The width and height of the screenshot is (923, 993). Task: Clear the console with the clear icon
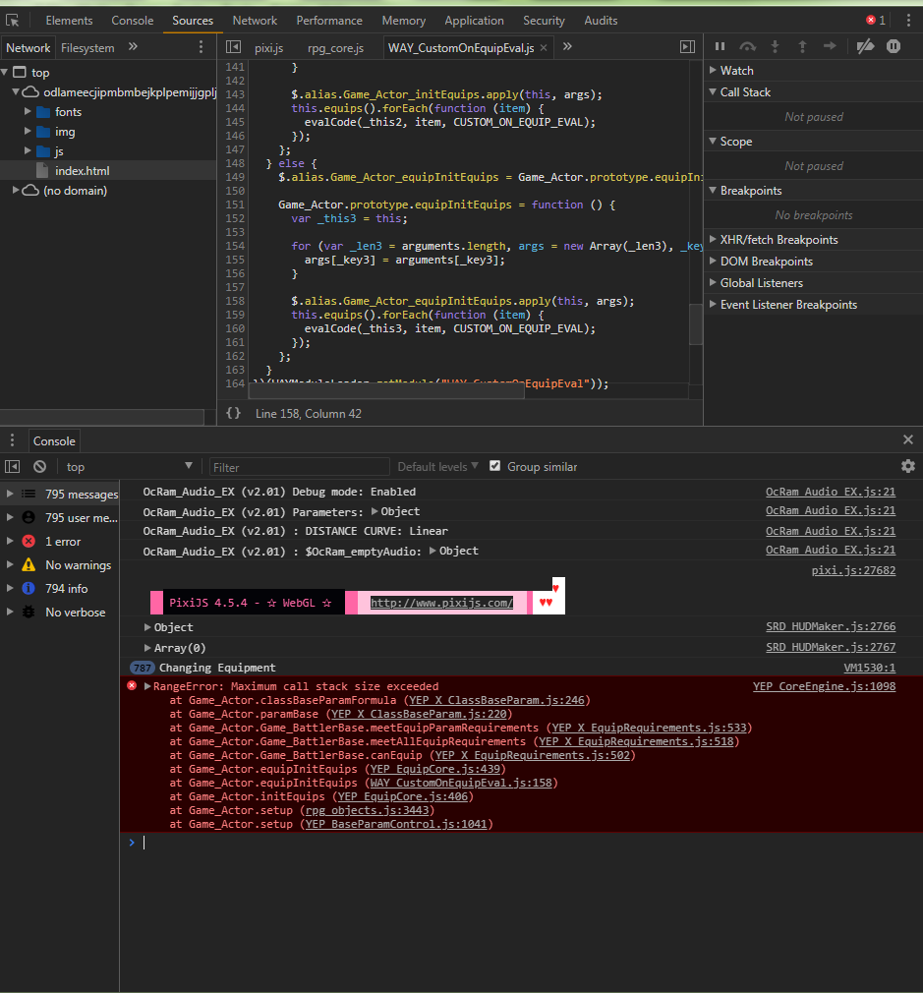pyautogui.click(x=40, y=467)
